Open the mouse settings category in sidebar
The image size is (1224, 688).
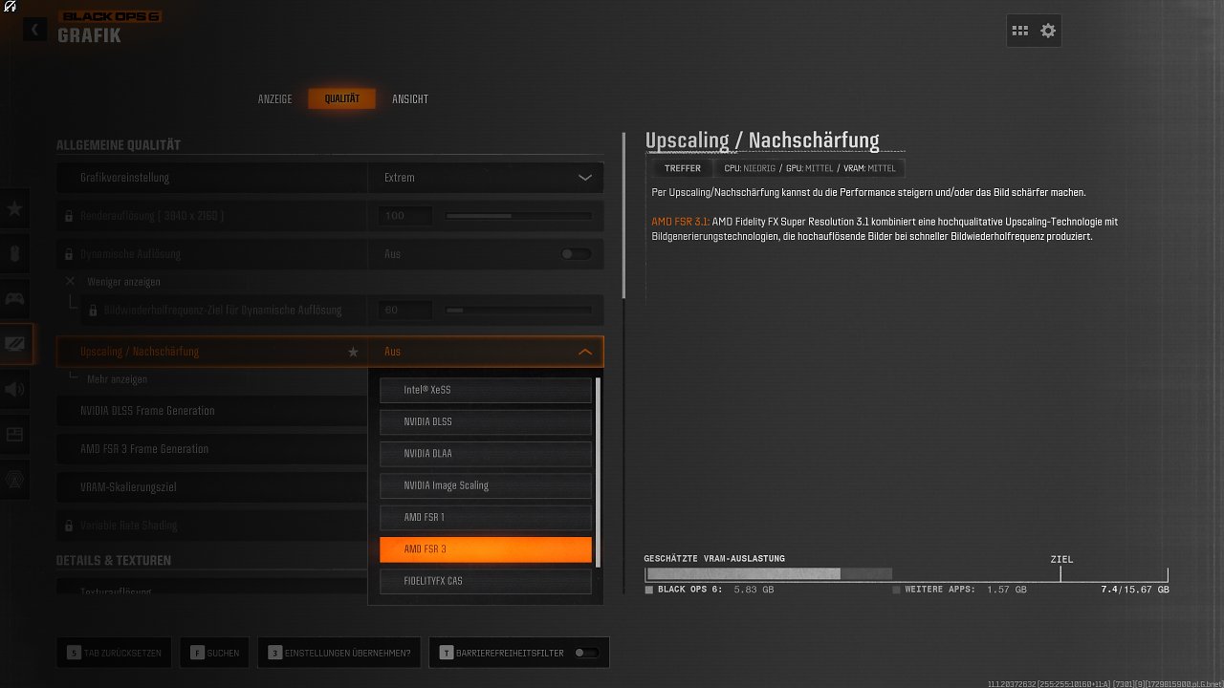tap(15, 253)
